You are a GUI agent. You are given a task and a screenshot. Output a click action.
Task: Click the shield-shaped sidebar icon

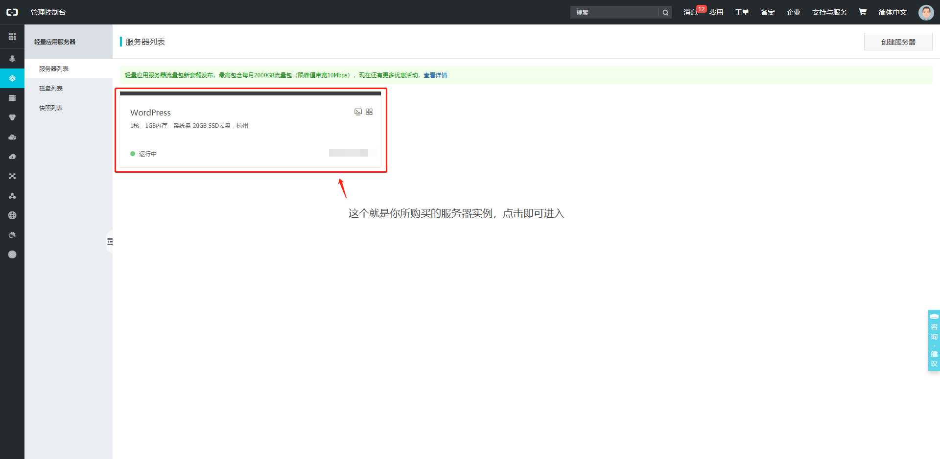12,117
